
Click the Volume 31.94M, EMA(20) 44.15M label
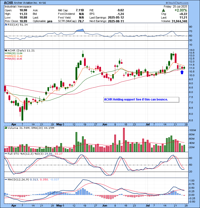tap(31, 128)
